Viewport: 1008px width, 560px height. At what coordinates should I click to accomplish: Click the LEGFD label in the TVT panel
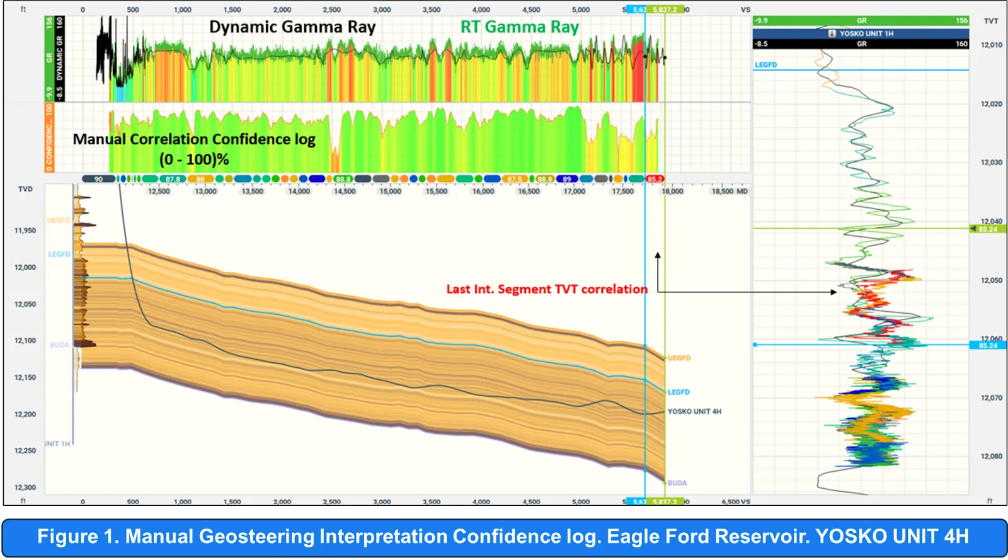coord(765,65)
